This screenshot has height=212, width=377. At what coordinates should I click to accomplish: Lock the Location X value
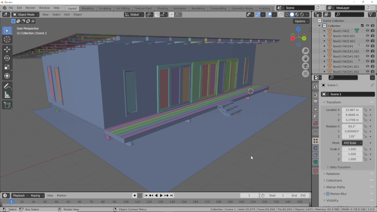[366, 110]
